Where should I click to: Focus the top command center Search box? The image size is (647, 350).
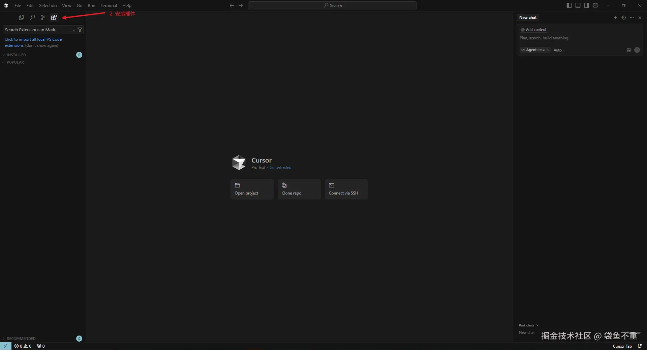point(332,5)
